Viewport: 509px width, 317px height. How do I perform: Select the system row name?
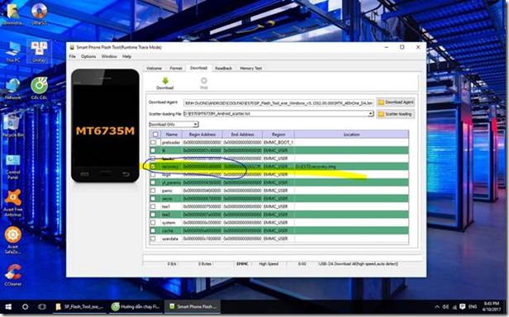[x=169, y=223]
